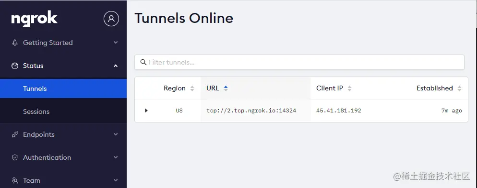Collapse the Status section chevron
The height and width of the screenshot is (188, 477).
(116, 66)
